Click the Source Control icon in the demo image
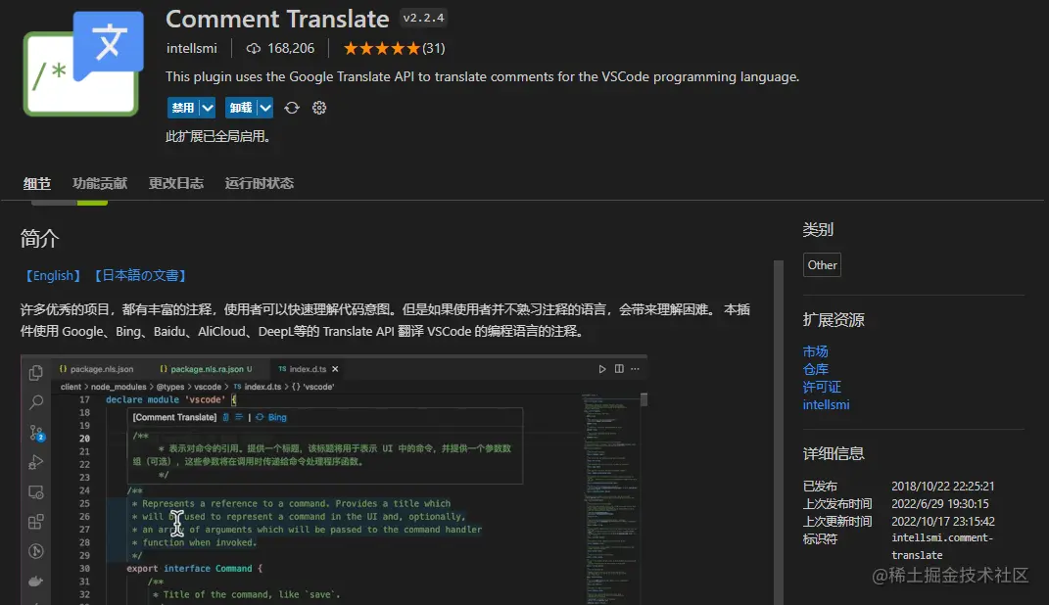The height and width of the screenshot is (605, 1049). click(36, 433)
